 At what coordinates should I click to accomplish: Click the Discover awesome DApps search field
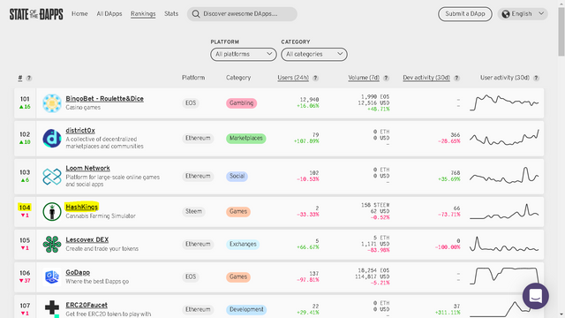point(242,14)
